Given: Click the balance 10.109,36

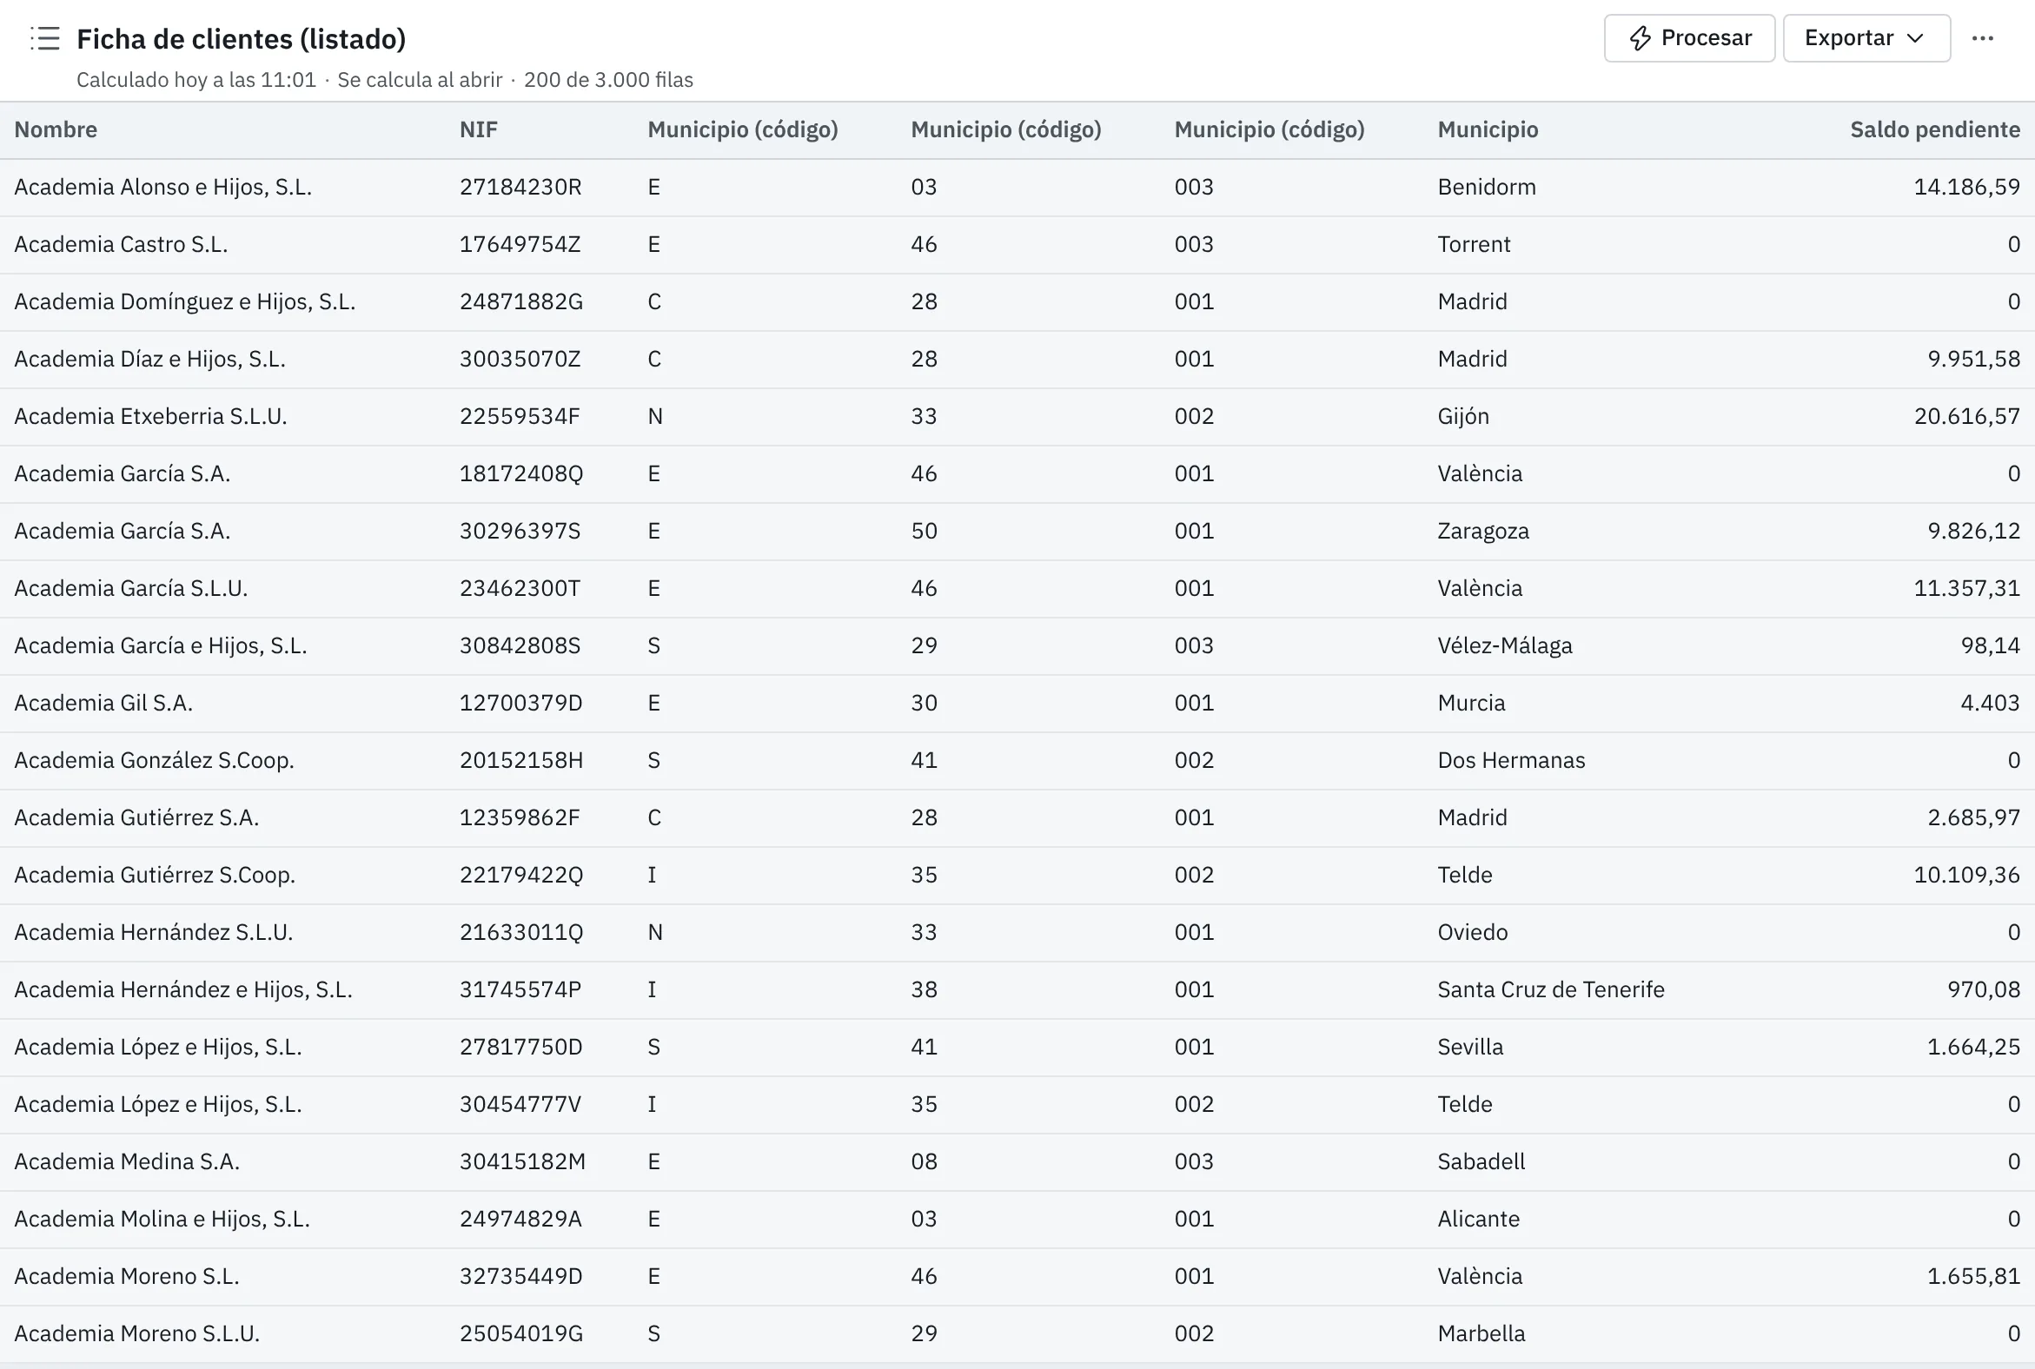Looking at the screenshot, I should (x=1967, y=875).
